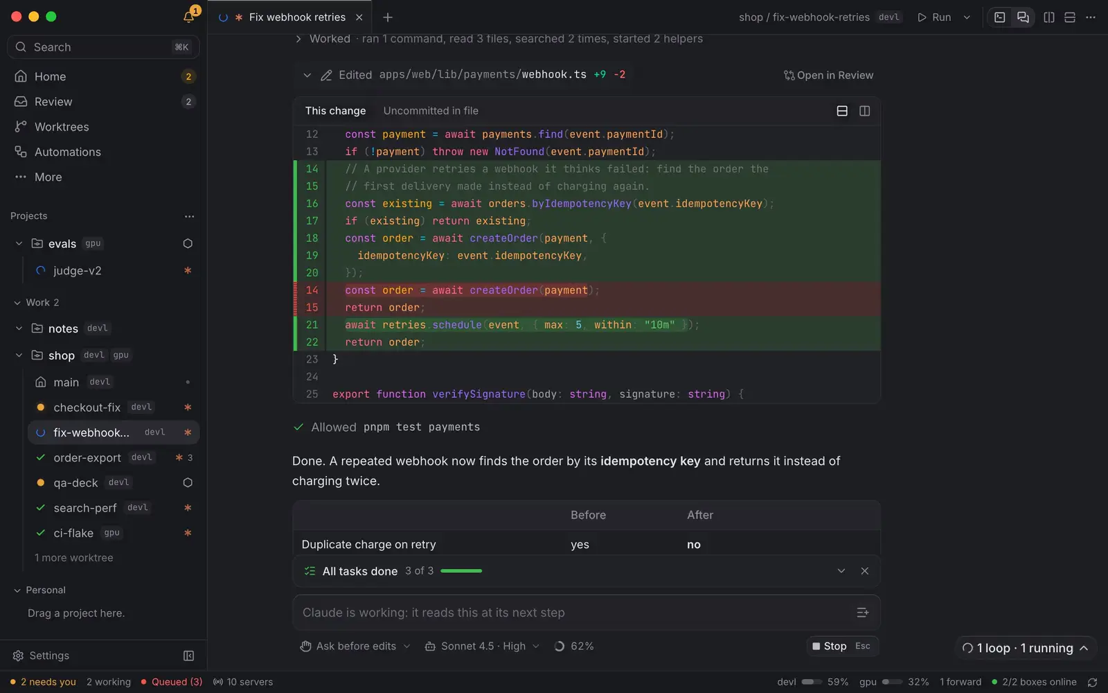Click the 10 servers status entry
This screenshot has height=693, width=1108.
coord(243,682)
